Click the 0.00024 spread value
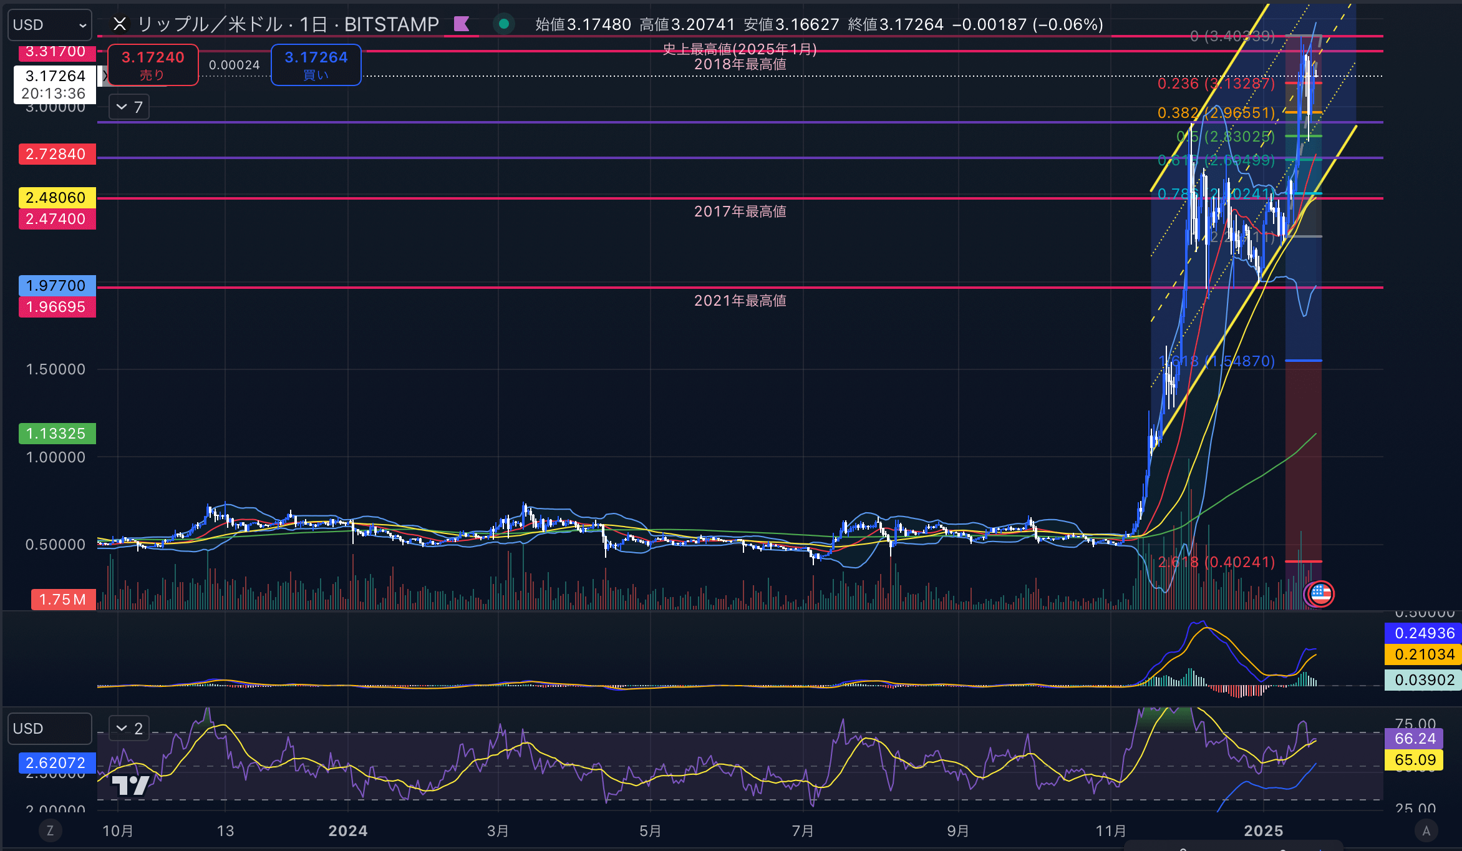Image resolution: width=1462 pixels, height=851 pixels. click(x=235, y=65)
